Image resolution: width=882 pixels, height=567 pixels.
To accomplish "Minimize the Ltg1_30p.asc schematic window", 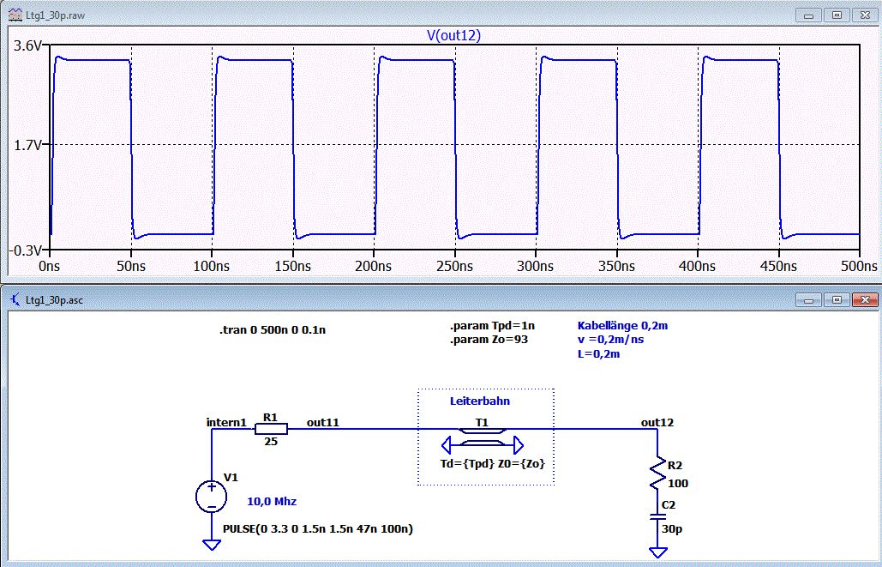I will point(809,299).
